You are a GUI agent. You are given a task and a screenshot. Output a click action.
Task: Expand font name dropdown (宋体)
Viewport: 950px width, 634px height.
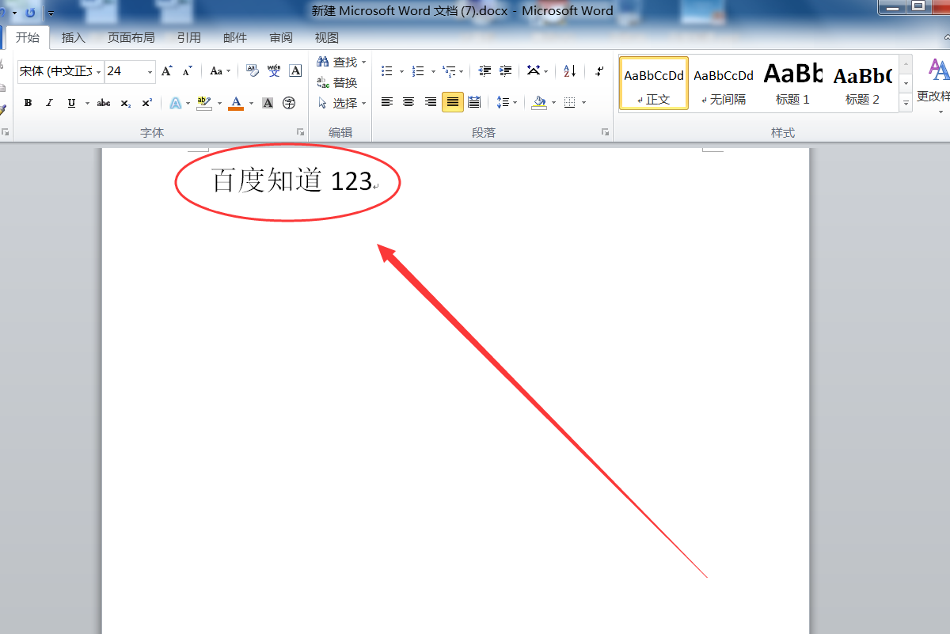[99, 72]
